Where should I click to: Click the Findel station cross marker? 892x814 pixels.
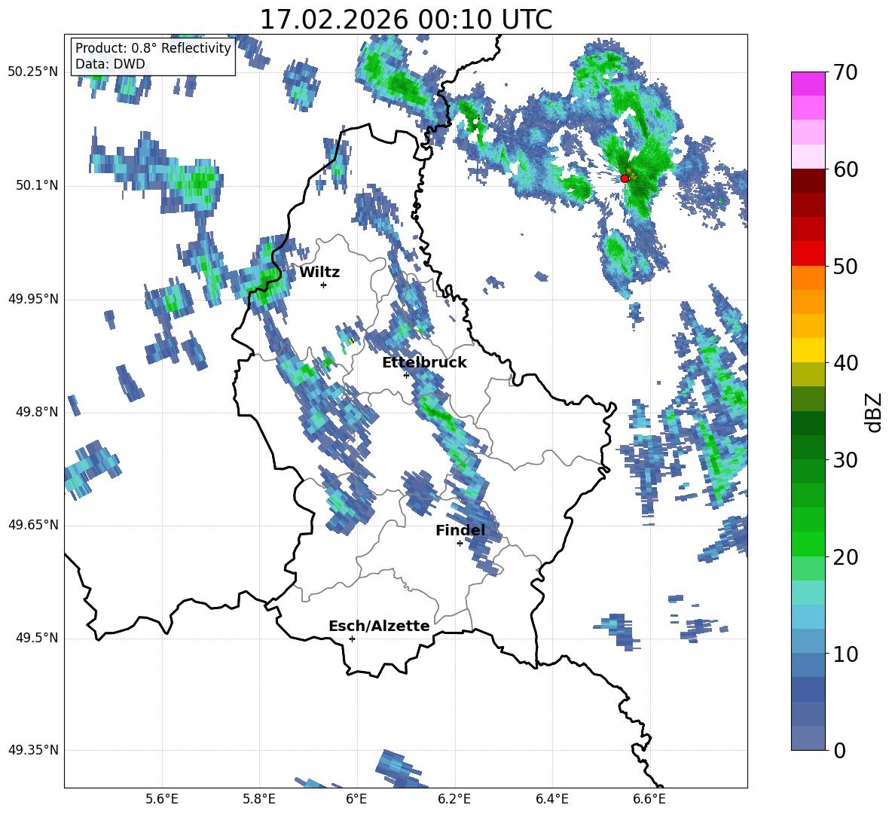pos(460,544)
